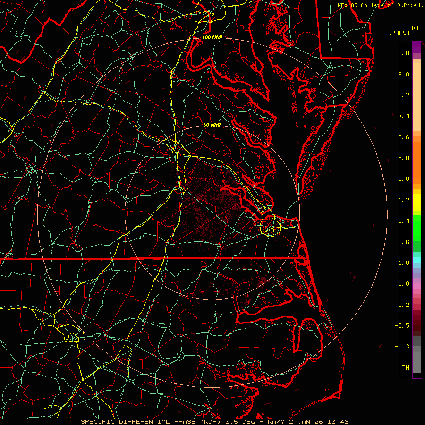Click the 100 NMI range ring label
The width and height of the screenshot is (425, 425).
212,37
